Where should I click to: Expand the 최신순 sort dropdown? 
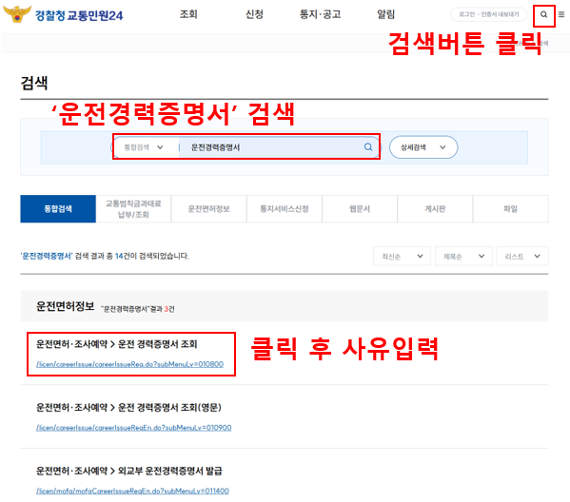pos(403,257)
